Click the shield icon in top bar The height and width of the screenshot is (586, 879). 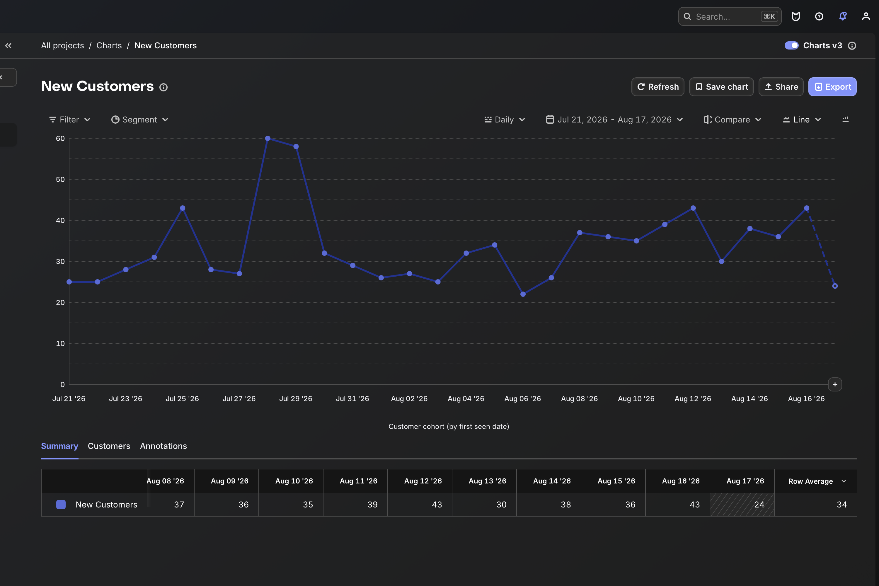(796, 16)
